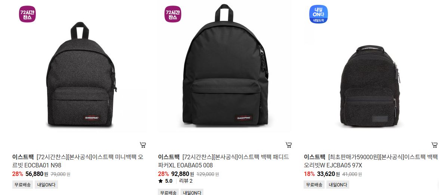Screen dimensions: 439x195
Task: Open product title 오리빗W EJCBA05 97X
Action: pyautogui.click(x=371, y=161)
